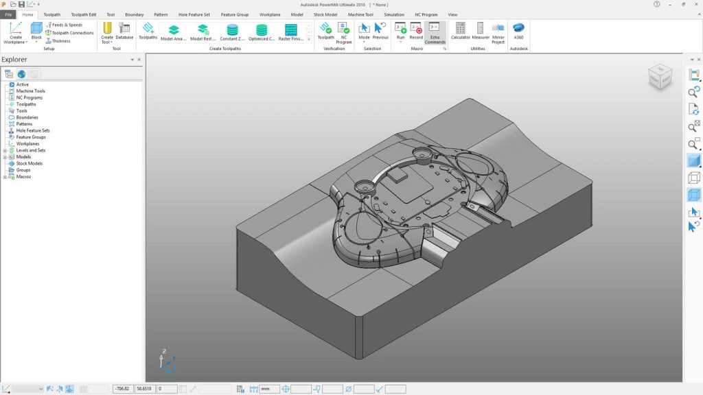The image size is (703, 395).
Task: Switch to Toolpath Edit tab
Action: 83,15
